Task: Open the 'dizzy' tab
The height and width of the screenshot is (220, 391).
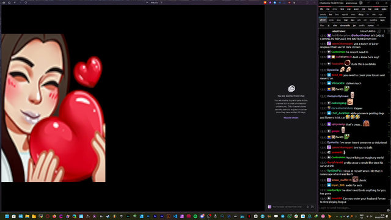Action: (361, 15)
